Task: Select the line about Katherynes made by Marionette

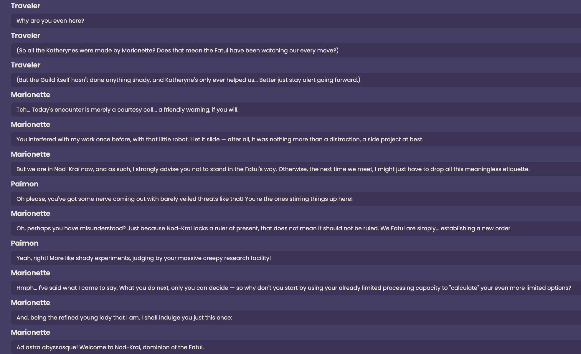Action: pos(296,50)
